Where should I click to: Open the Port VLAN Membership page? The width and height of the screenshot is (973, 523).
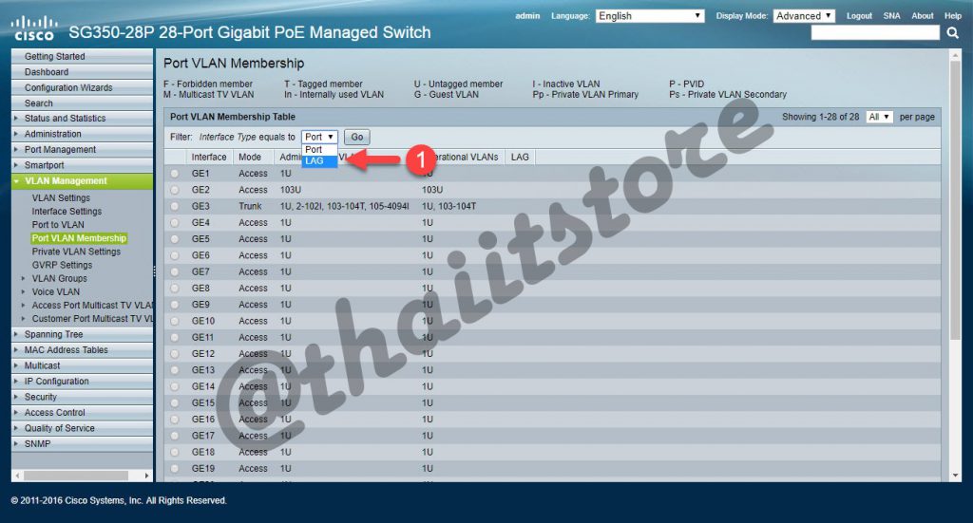coord(79,238)
